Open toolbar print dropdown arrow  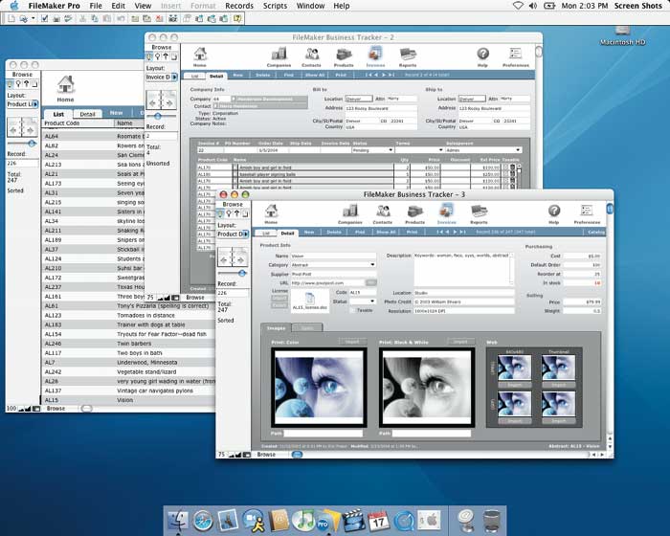[x=33, y=18]
